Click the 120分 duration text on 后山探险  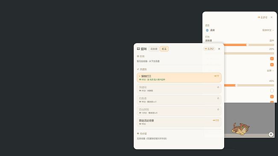pos(144,113)
